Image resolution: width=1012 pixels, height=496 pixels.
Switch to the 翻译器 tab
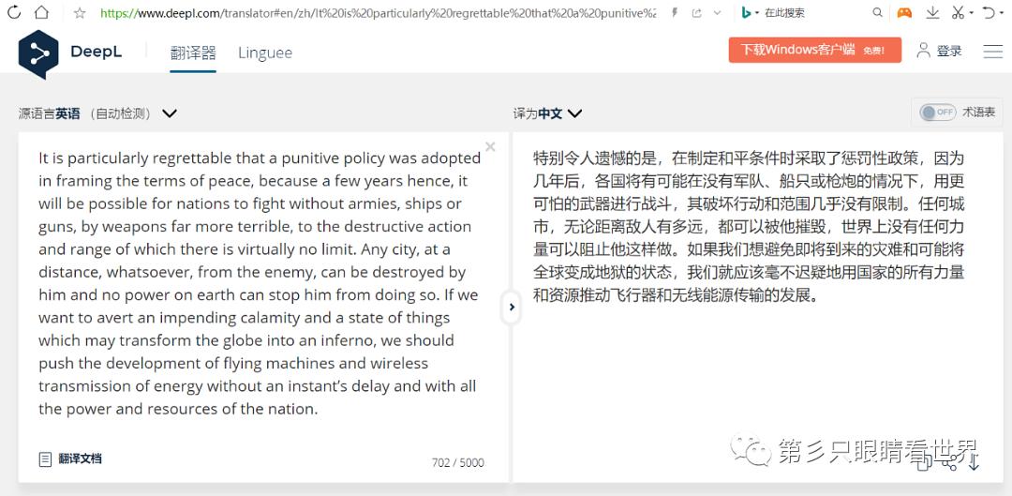point(193,53)
